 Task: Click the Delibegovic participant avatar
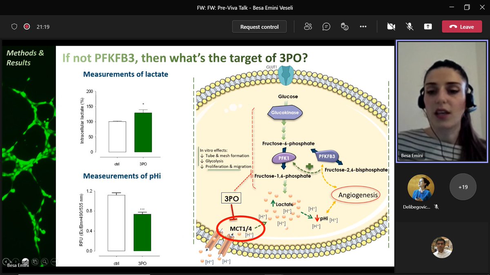click(x=421, y=188)
